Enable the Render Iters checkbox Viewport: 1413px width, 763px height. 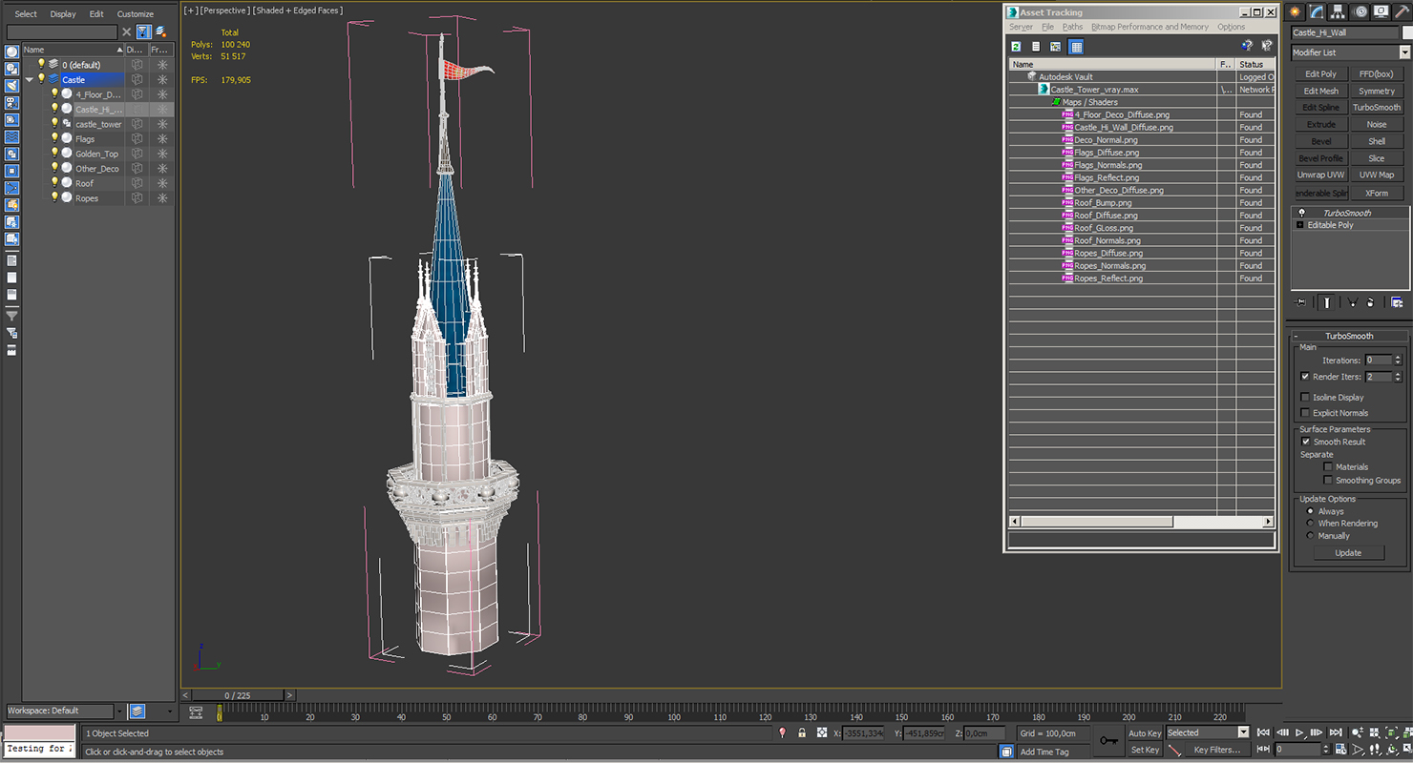[1305, 377]
